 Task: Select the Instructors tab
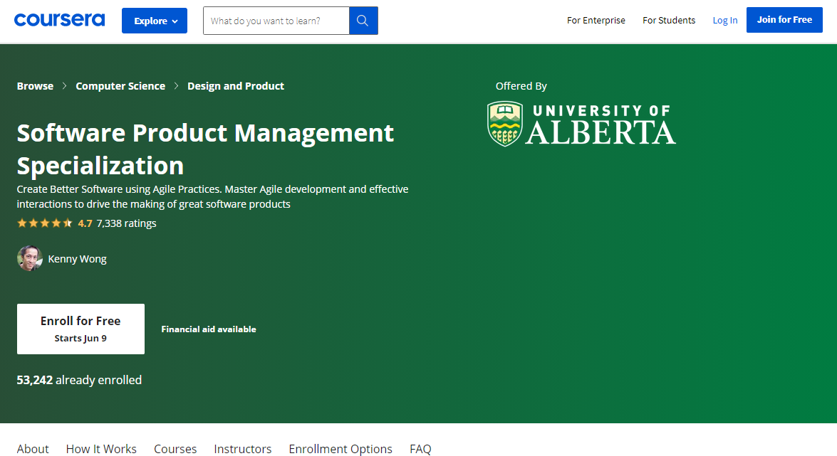(x=242, y=448)
